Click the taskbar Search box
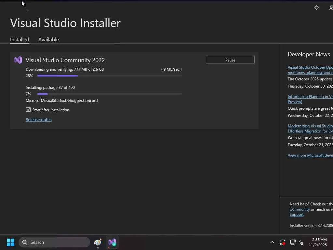 54,242
